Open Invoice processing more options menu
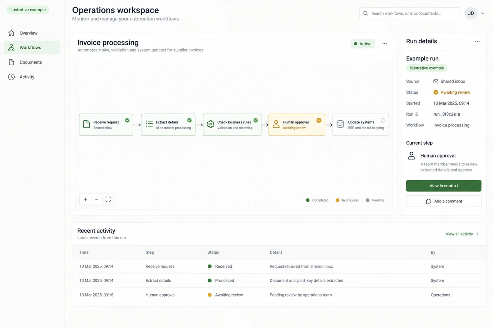Viewport: 493px width, 328px height. click(x=384, y=44)
